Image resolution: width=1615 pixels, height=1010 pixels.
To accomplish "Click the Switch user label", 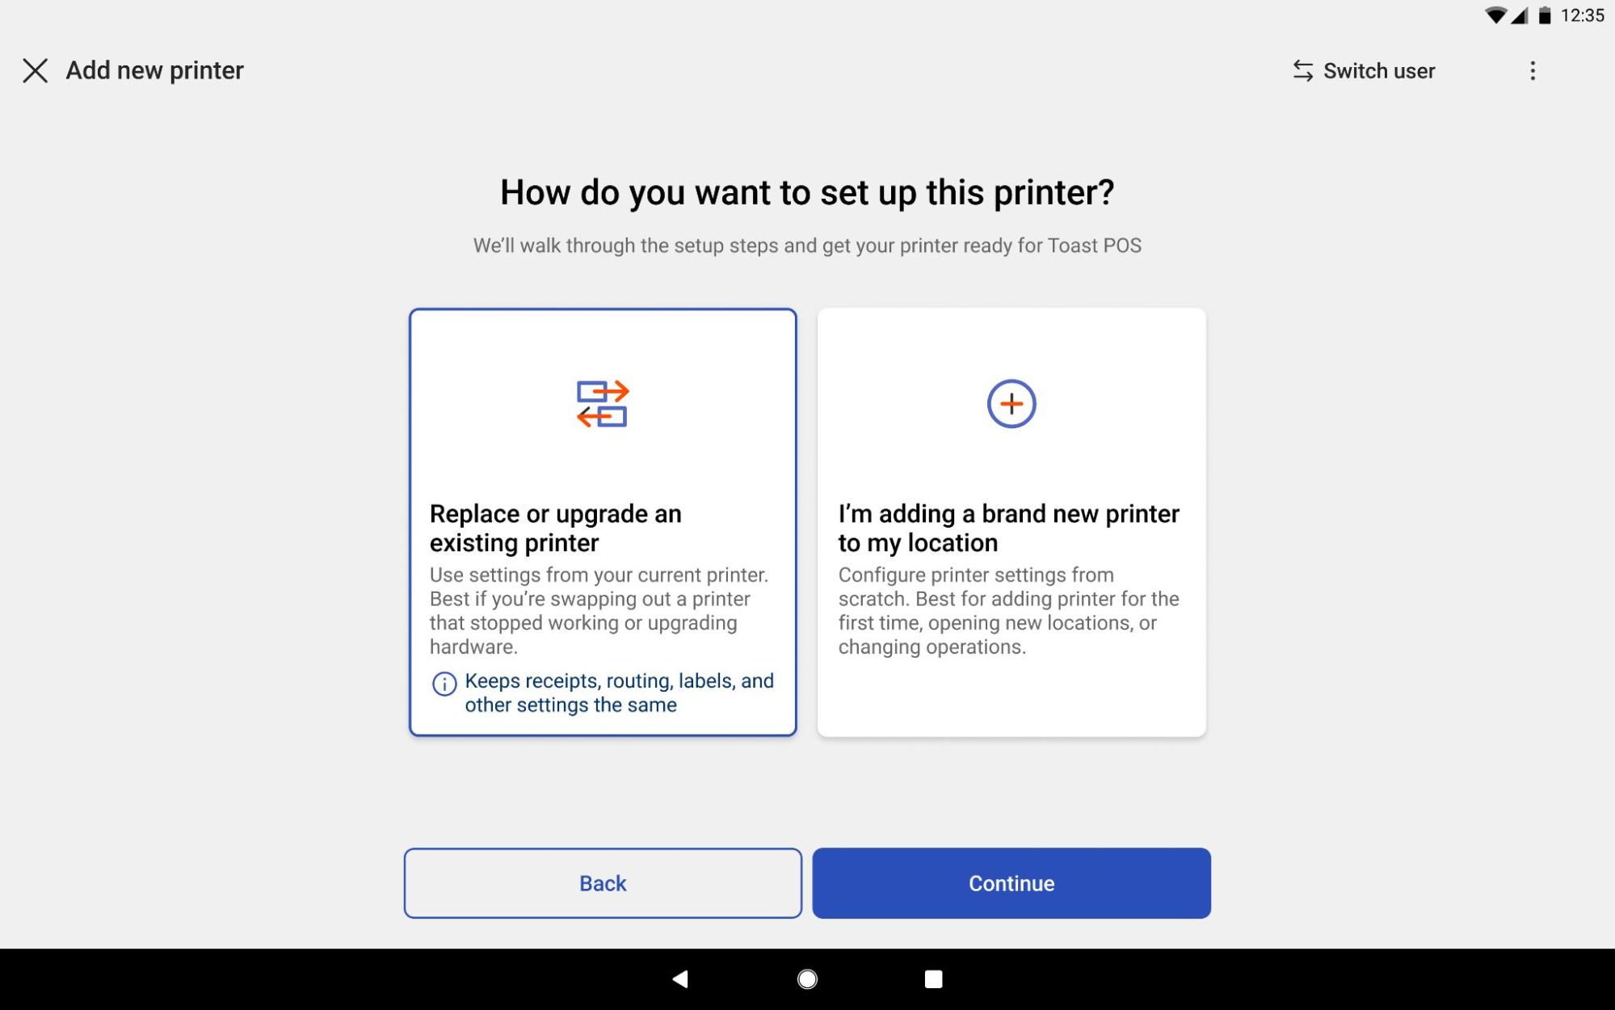I will (1378, 71).
